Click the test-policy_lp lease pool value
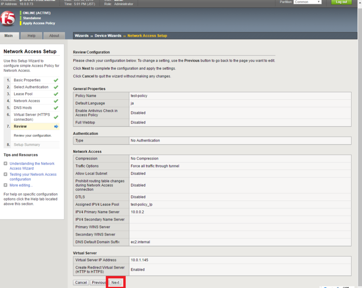 pyautogui.click(x=142, y=204)
